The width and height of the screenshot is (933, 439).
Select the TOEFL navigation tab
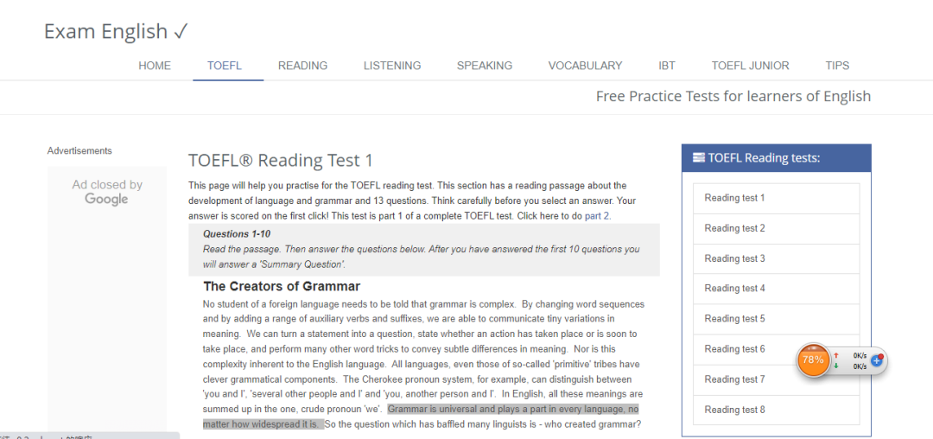225,66
